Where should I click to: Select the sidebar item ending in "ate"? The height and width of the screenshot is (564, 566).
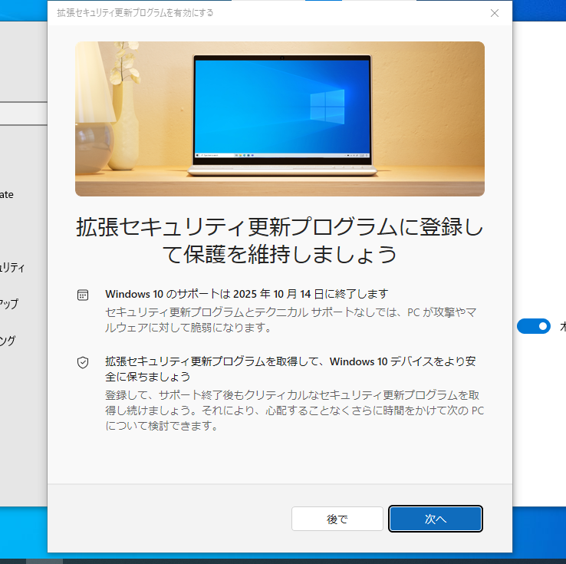(7, 195)
